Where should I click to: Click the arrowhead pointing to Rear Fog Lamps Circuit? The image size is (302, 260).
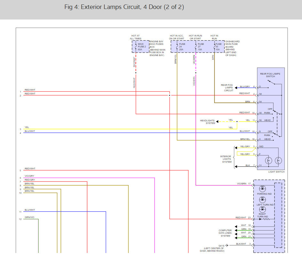click(236, 88)
